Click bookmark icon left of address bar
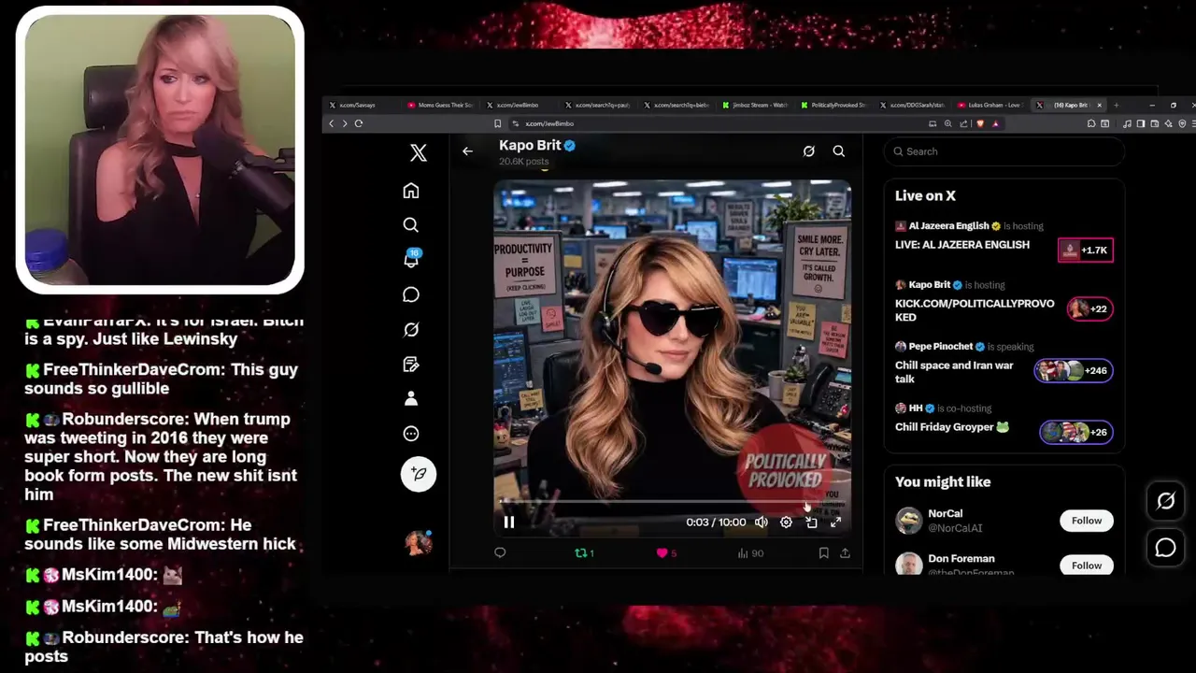This screenshot has width=1196, height=673. [x=497, y=123]
